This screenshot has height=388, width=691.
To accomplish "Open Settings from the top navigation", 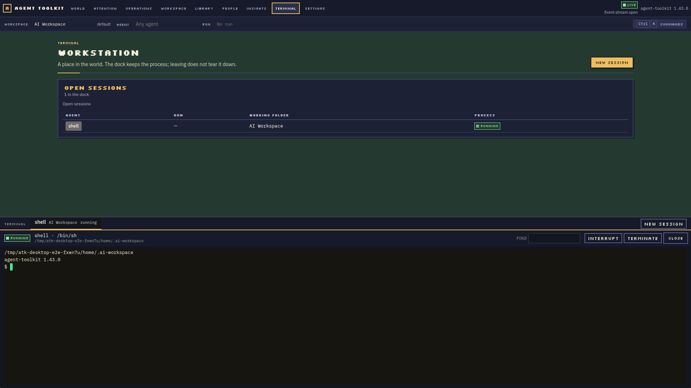I will coord(315,9).
